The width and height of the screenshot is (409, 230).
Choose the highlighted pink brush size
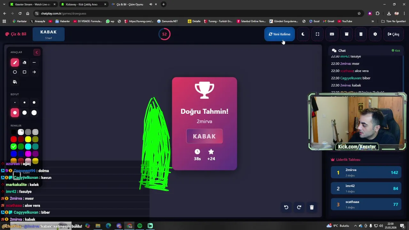(15, 113)
